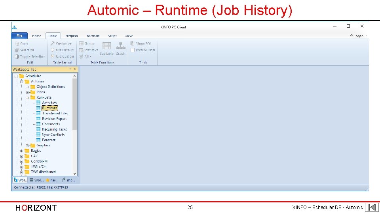Click Select All in the ribbon
380x213 pixels.
point(24,50)
